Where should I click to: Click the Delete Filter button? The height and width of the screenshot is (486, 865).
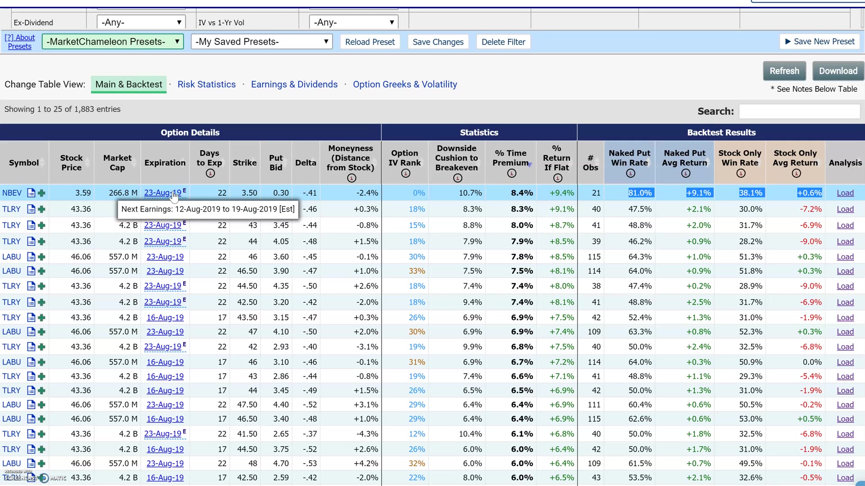coord(503,42)
